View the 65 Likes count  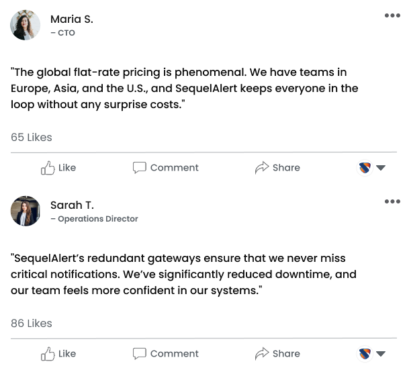32,138
